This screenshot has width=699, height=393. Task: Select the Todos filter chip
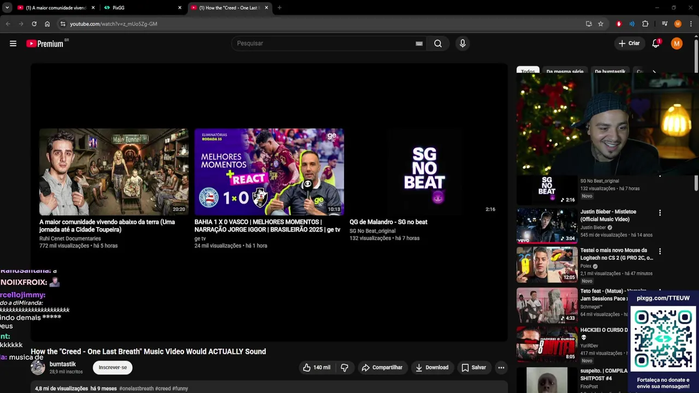(x=528, y=72)
